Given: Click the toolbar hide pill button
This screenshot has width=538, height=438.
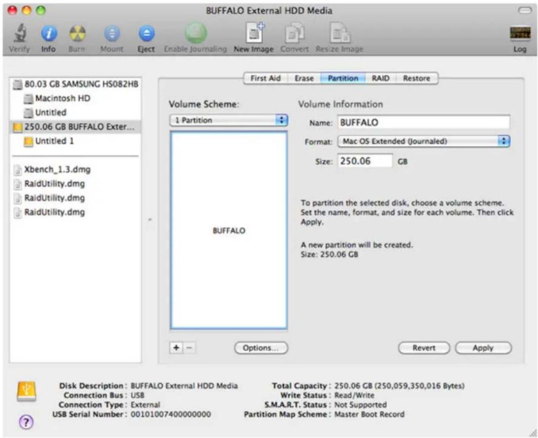Looking at the screenshot, I should click(x=525, y=10).
